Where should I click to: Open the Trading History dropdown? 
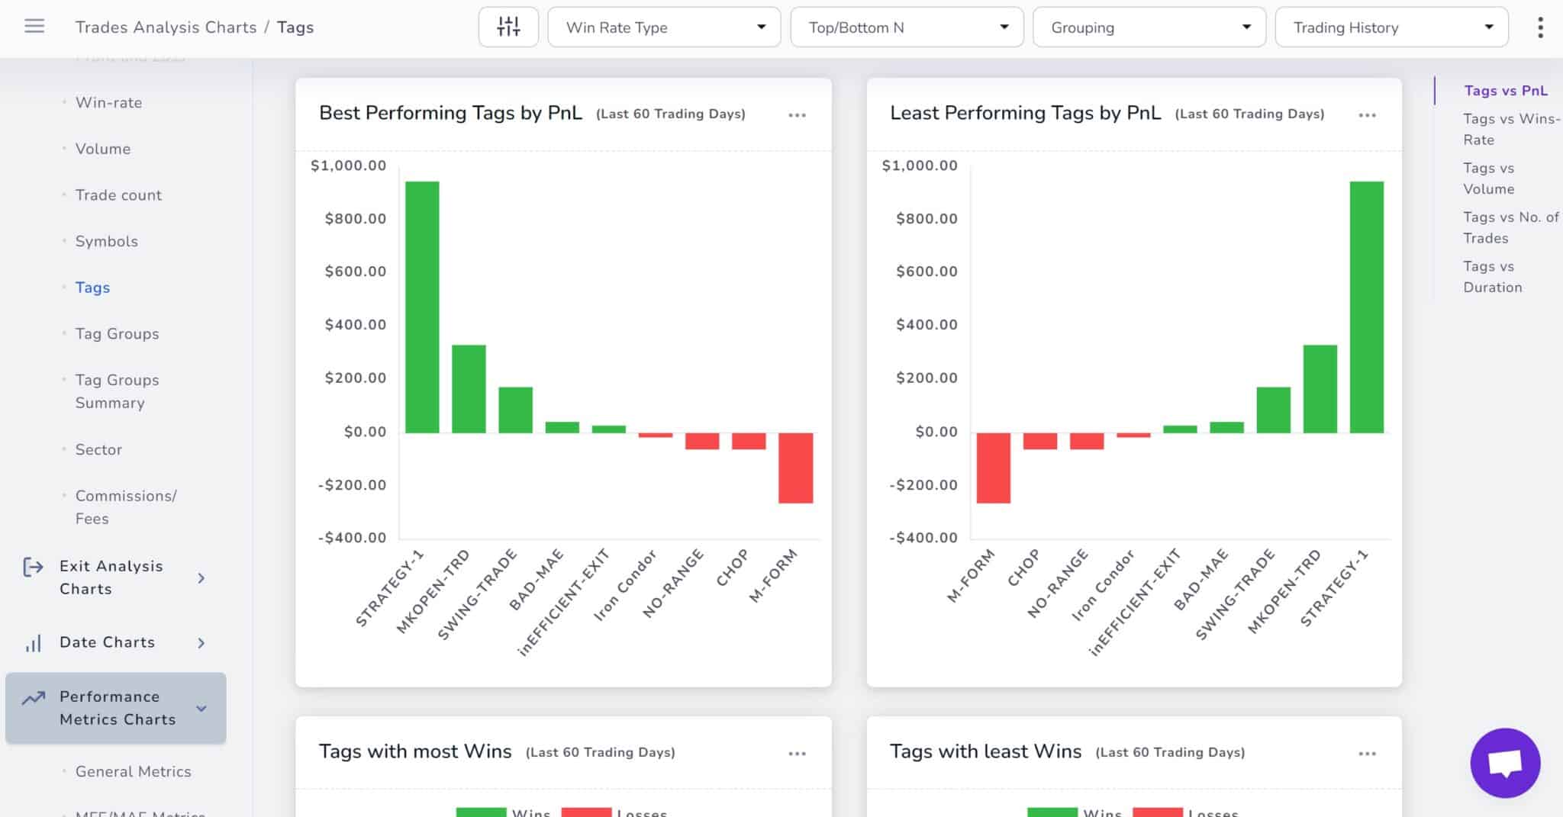(1391, 27)
